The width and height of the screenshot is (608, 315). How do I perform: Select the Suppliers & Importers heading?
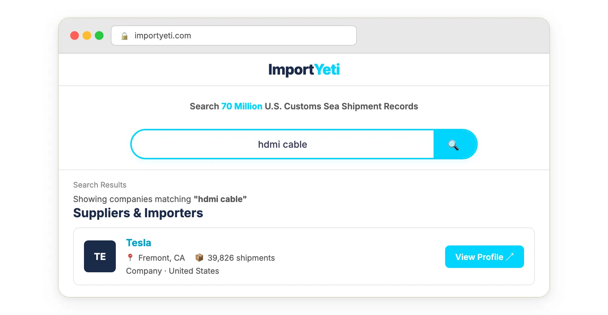pyautogui.click(x=138, y=213)
